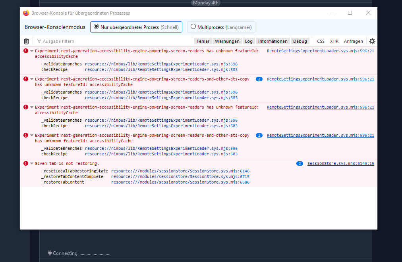The height and width of the screenshot is (262, 402).
Task: Collapse 'Given tab is not restoring' stack trace
Action: [32, 164]
